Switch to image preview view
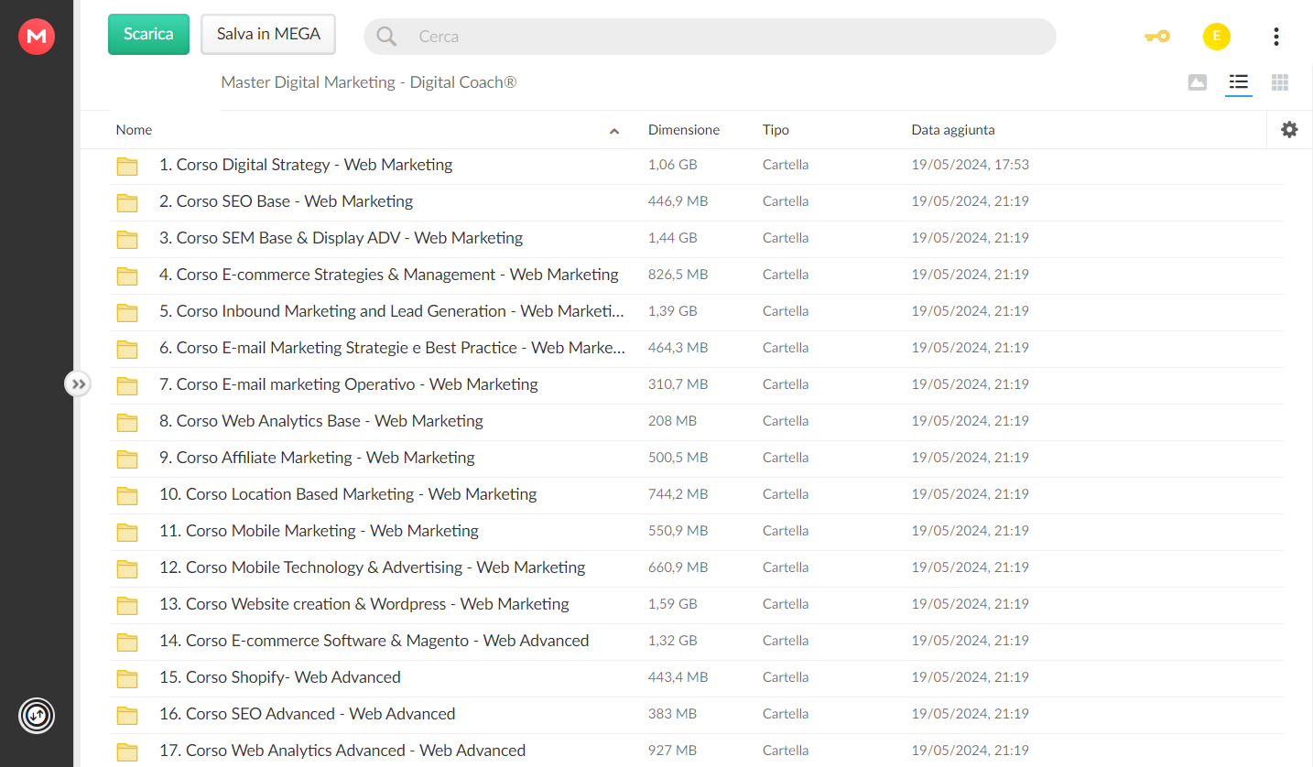 [1197, 82]
